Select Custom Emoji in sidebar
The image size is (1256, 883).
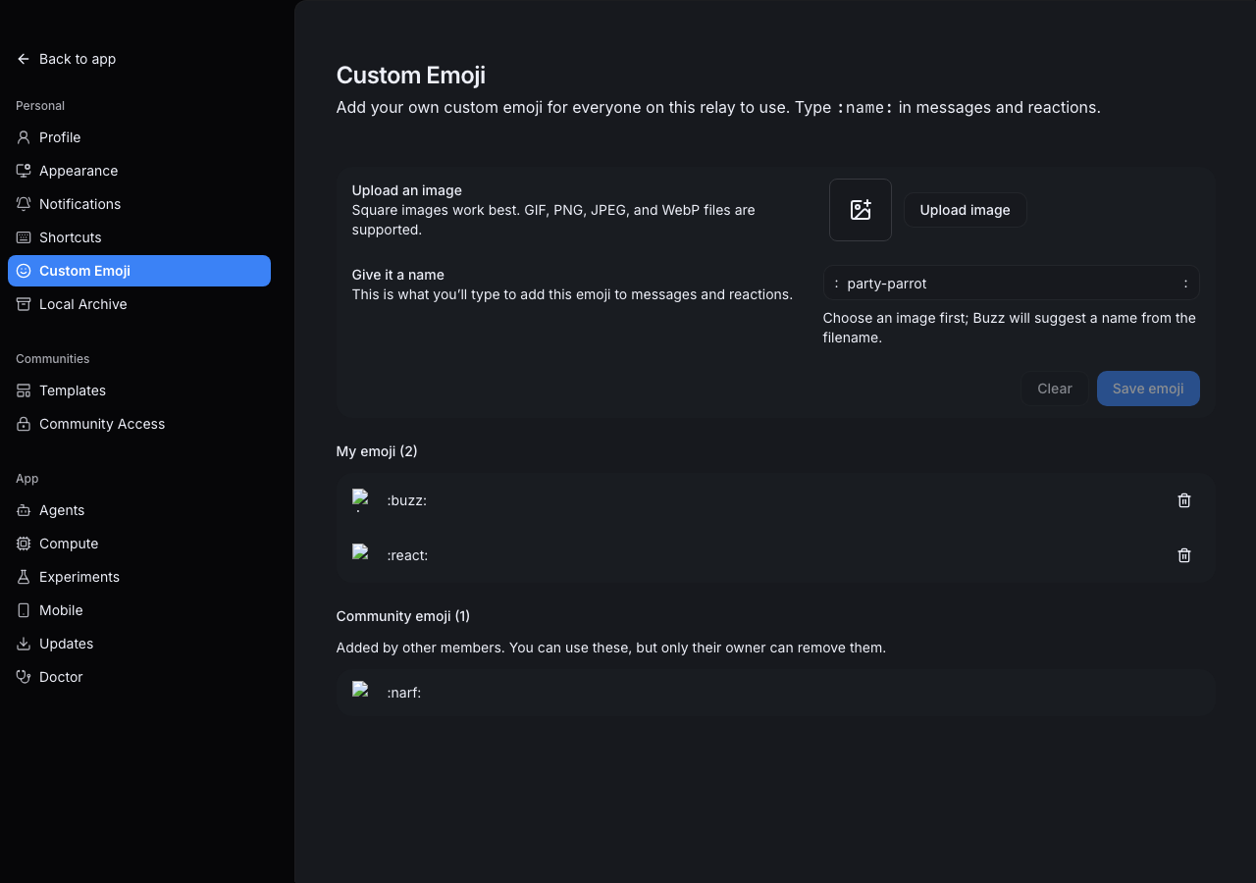pos(139,271)
